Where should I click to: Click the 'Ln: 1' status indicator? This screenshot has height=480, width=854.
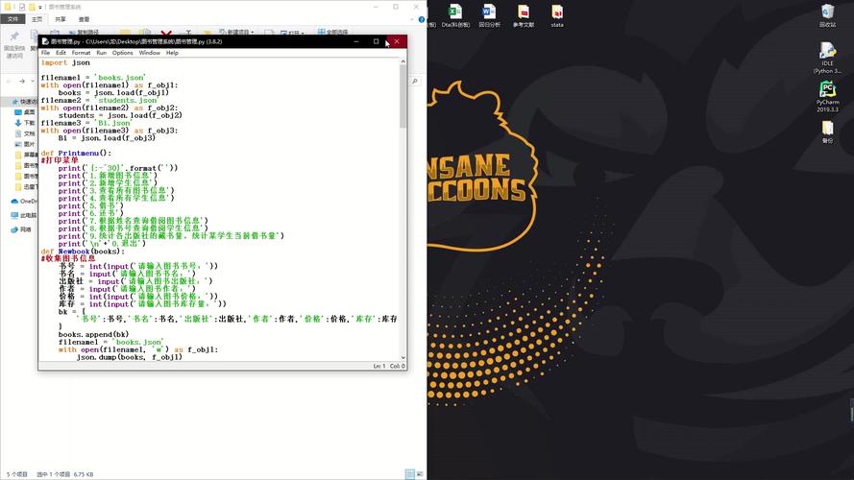(x=379, y=367)
